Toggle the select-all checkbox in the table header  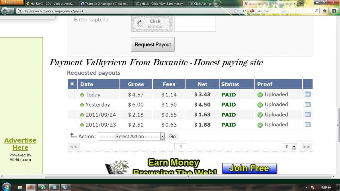pyautogui.click(x=72, y=84)
